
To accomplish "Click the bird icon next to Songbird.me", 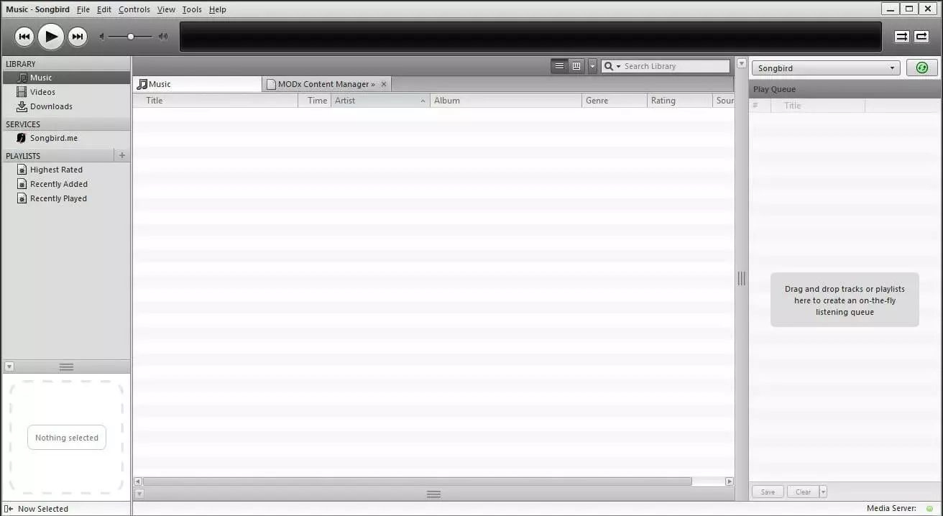I will tap(22, 138).
